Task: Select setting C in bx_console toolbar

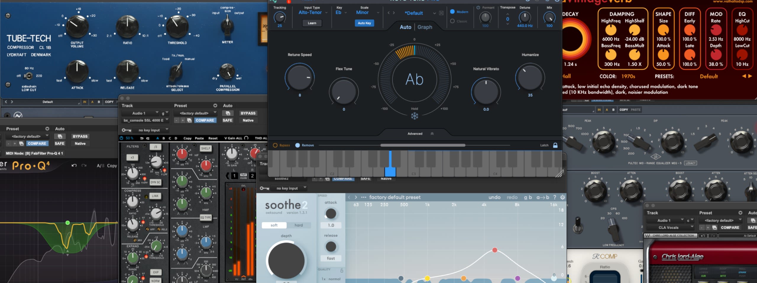Action: tap(170, 138)
